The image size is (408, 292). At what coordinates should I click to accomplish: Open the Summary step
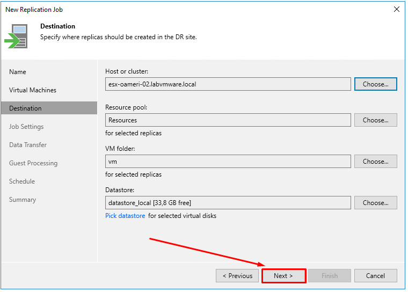(23, 200)
